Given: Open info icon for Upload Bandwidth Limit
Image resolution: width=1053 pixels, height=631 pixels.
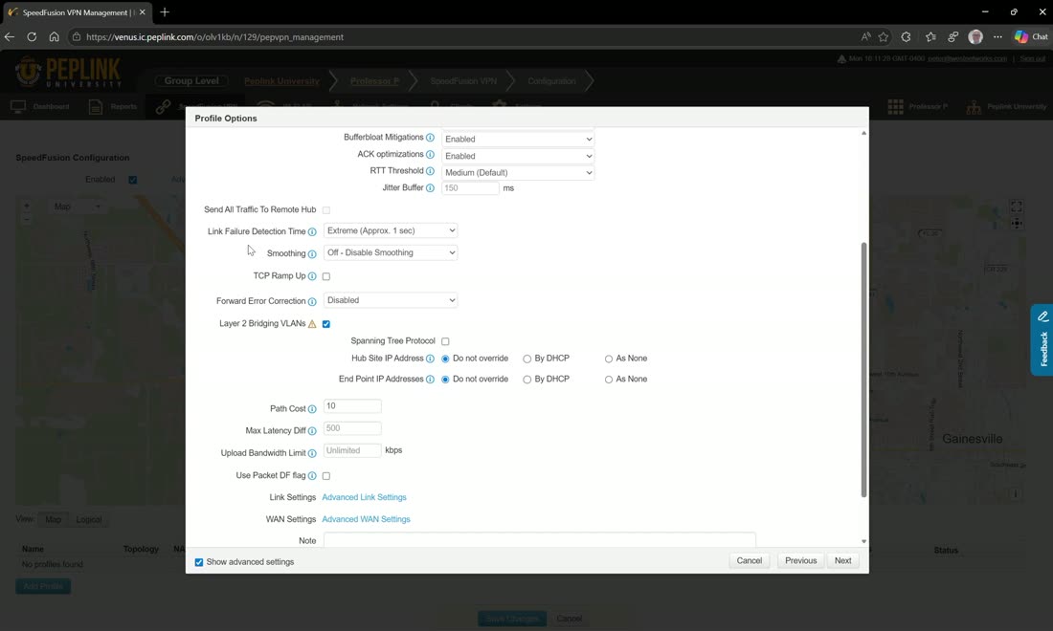Looking at the screenshot, I should [x=312, y=453].
